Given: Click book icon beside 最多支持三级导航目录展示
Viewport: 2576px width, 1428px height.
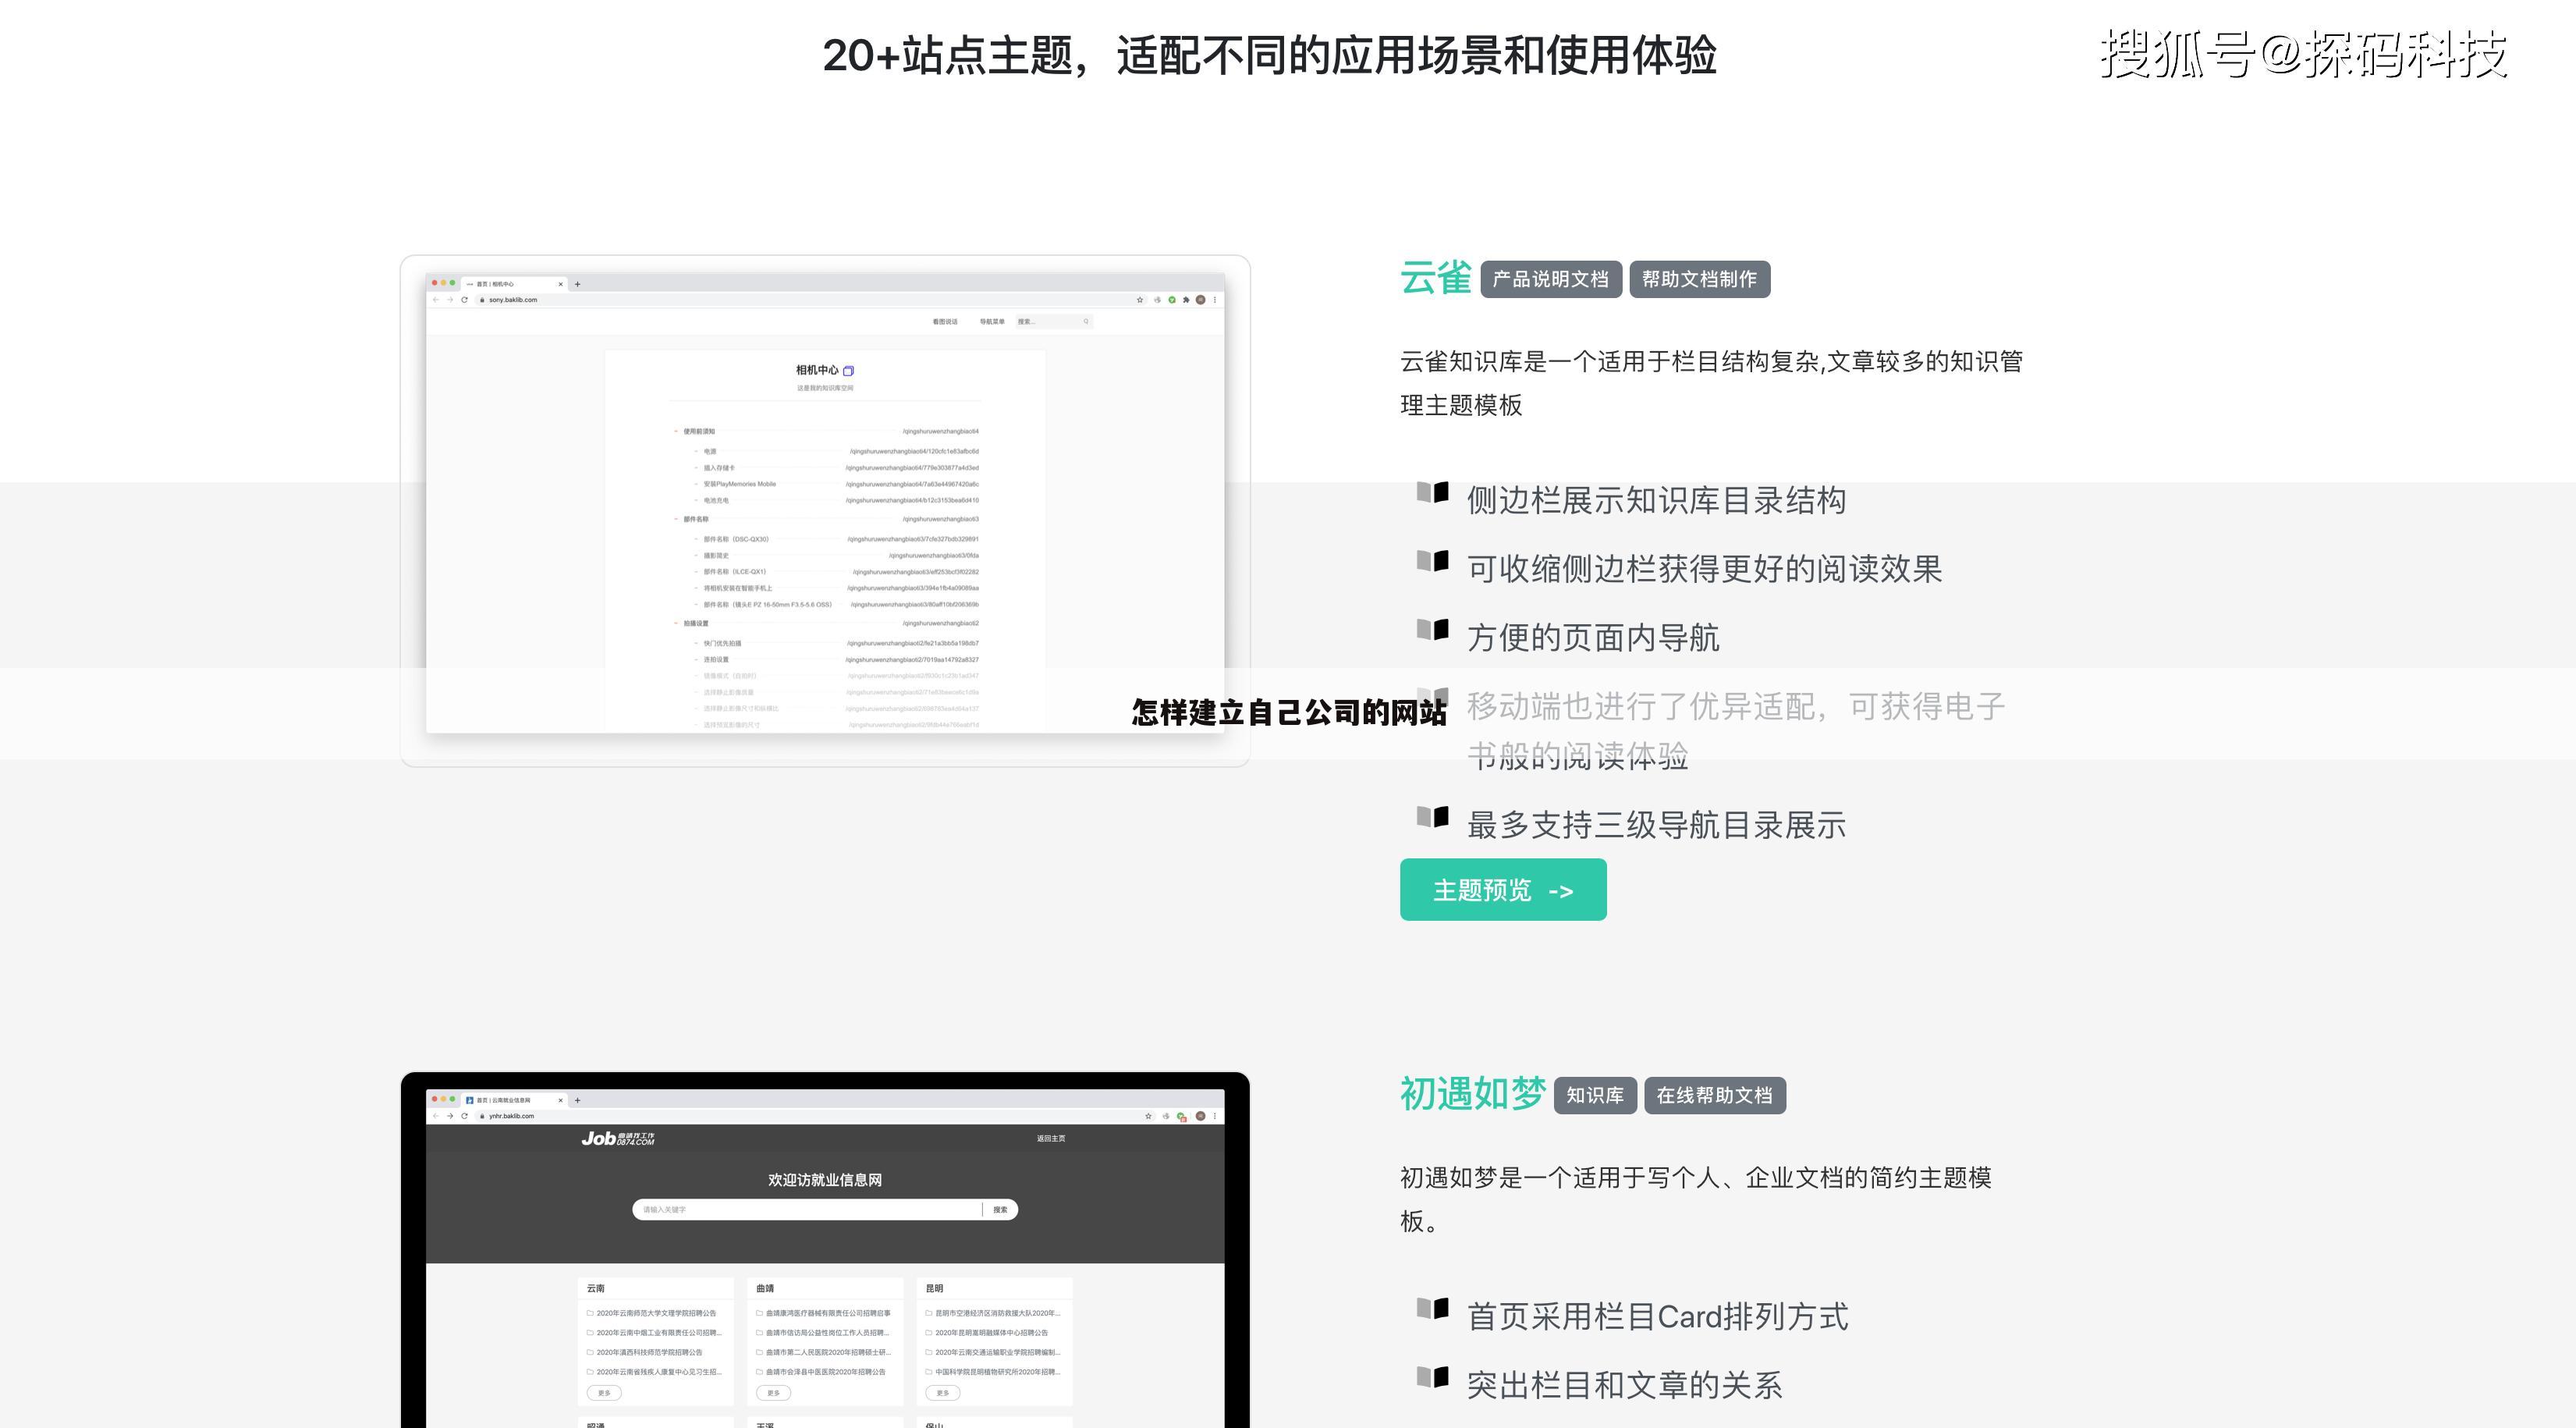Looking at the screenshot, I should point(1432,818).
